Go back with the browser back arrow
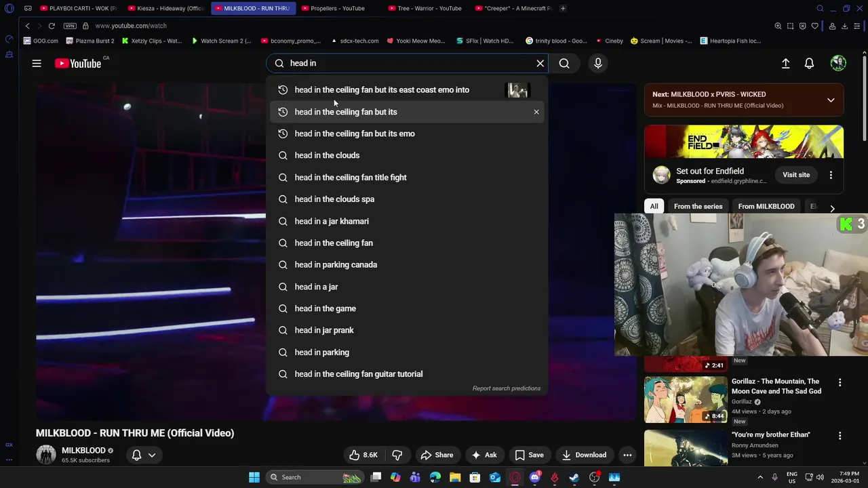This screenshot has width=868, height=488. click(x=27, y=26)
